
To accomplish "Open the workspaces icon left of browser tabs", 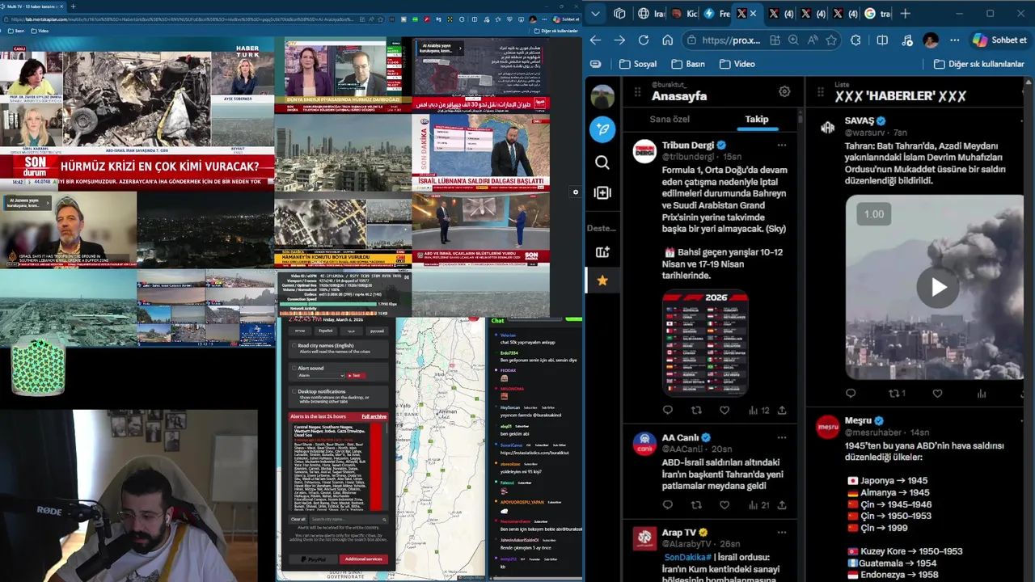I will click(x=619, y=13).
